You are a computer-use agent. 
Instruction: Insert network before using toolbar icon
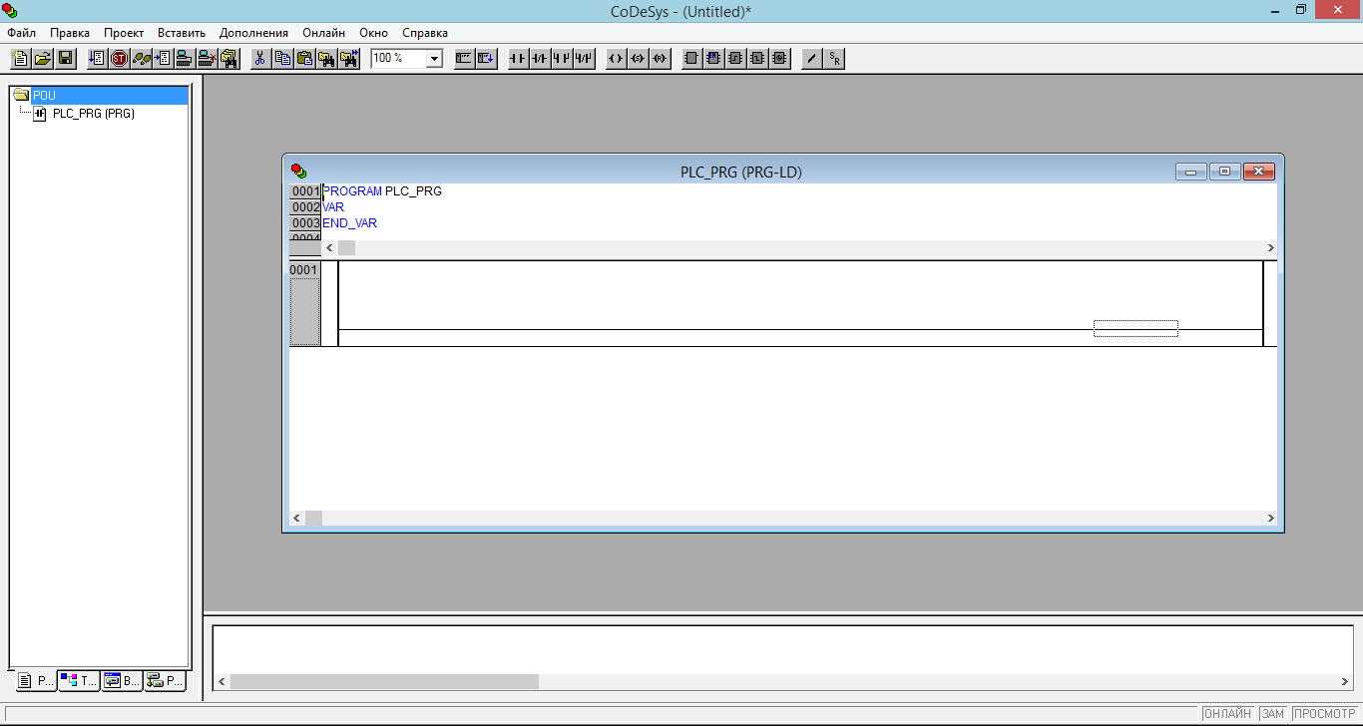464,59
